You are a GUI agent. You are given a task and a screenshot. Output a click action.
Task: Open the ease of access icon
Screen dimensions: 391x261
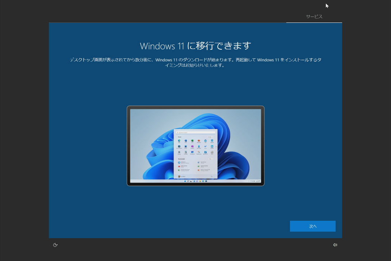tap(55, 245)
